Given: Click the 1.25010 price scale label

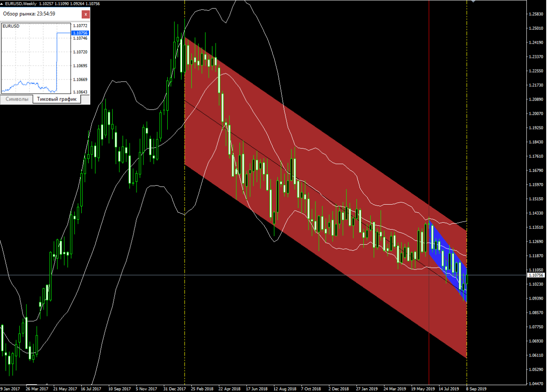Looking at the screenshot, I should [536, 28].
